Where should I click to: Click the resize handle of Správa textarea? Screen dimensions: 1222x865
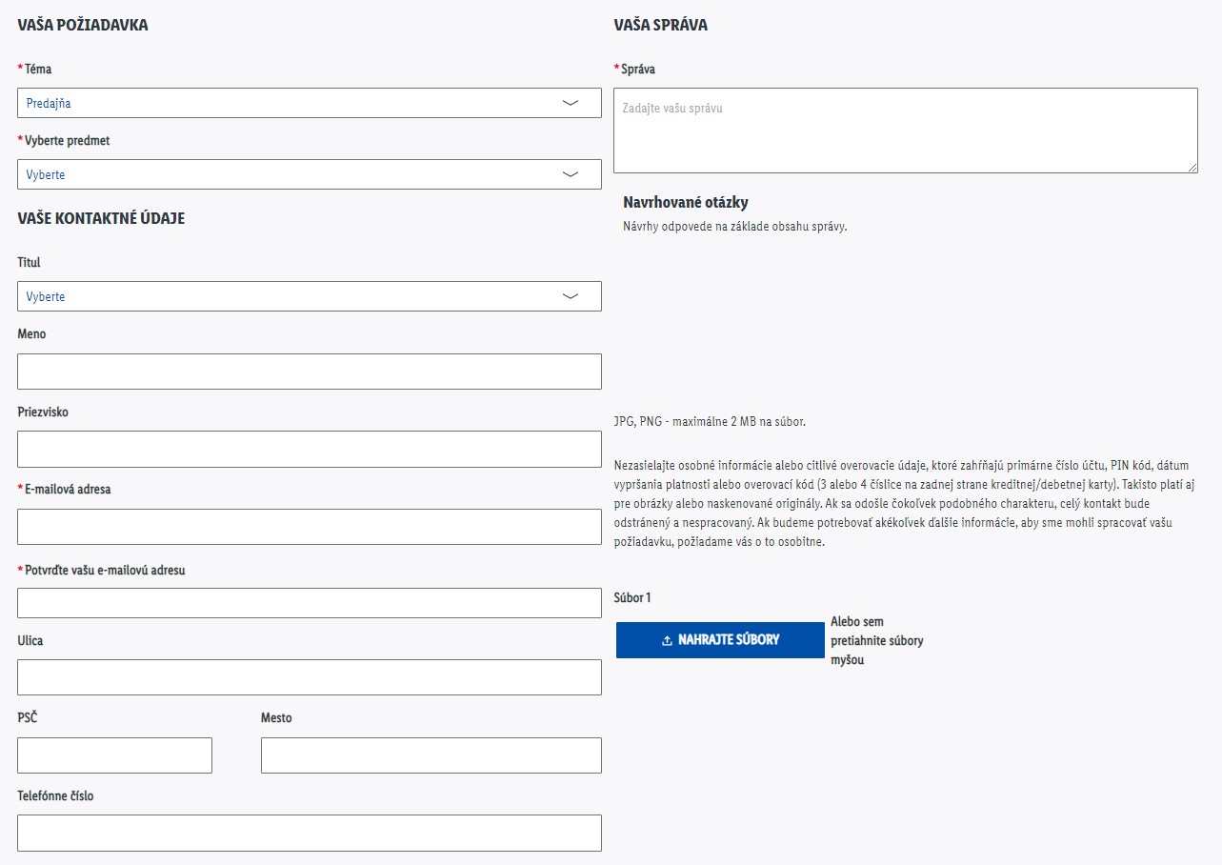coord(1192,168)
